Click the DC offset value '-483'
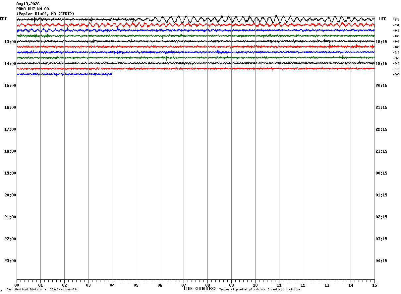401x294 pixels. click(x=396, y=47)
